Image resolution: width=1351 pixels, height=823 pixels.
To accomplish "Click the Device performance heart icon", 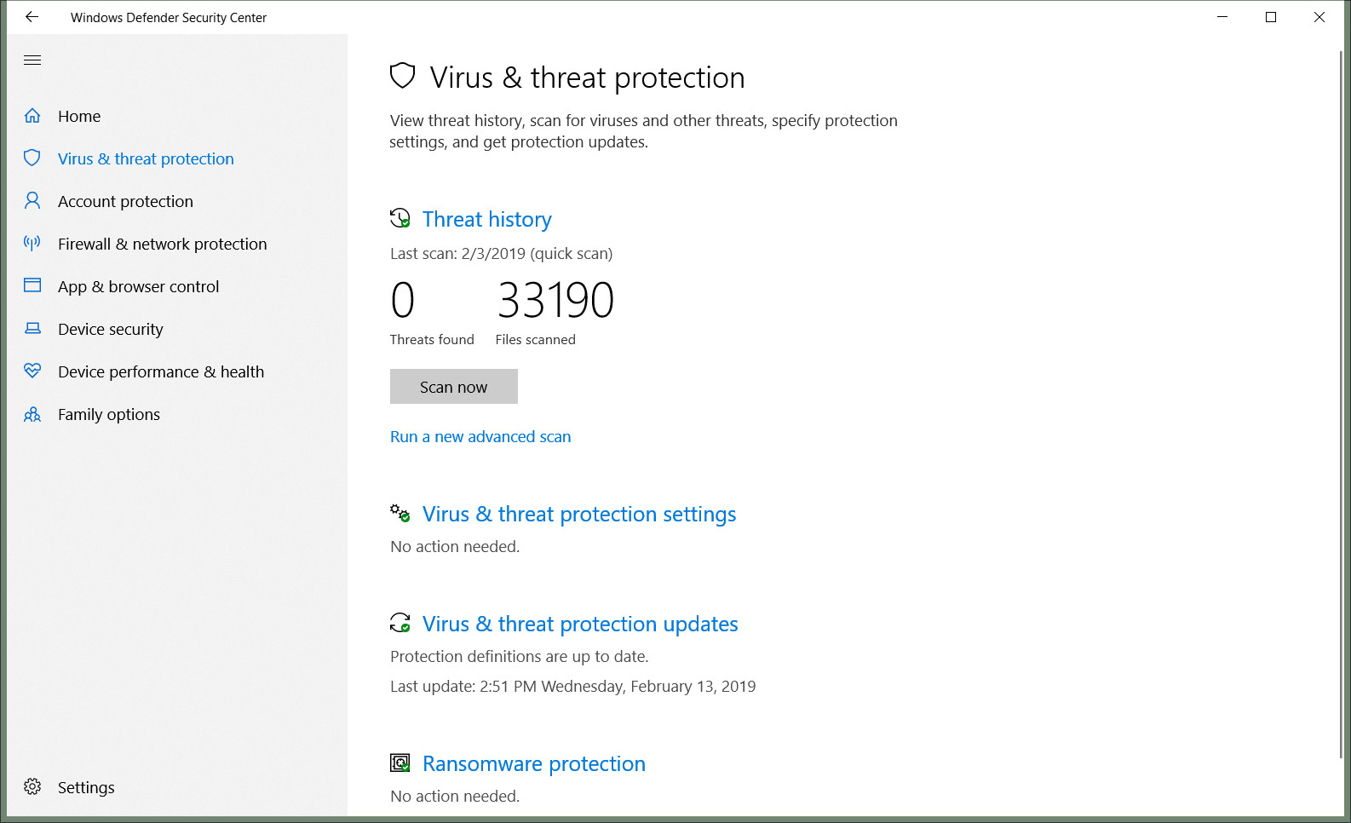I will 32,371.
